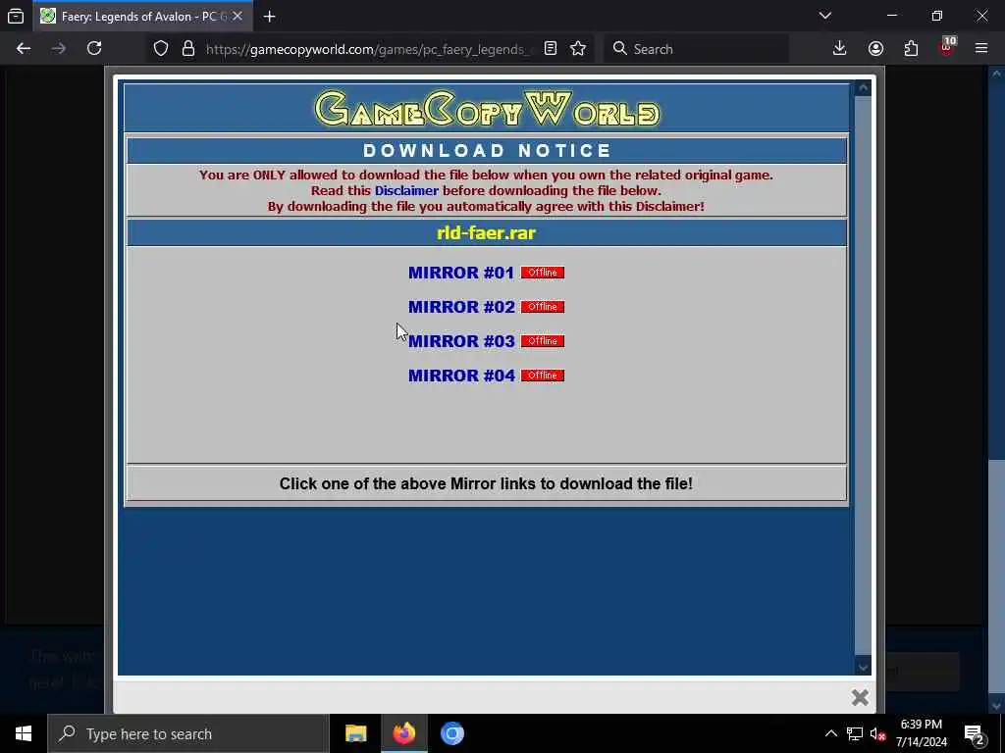Open network status tray icon
1005x753 pixels.
click(x=855, y=733)
